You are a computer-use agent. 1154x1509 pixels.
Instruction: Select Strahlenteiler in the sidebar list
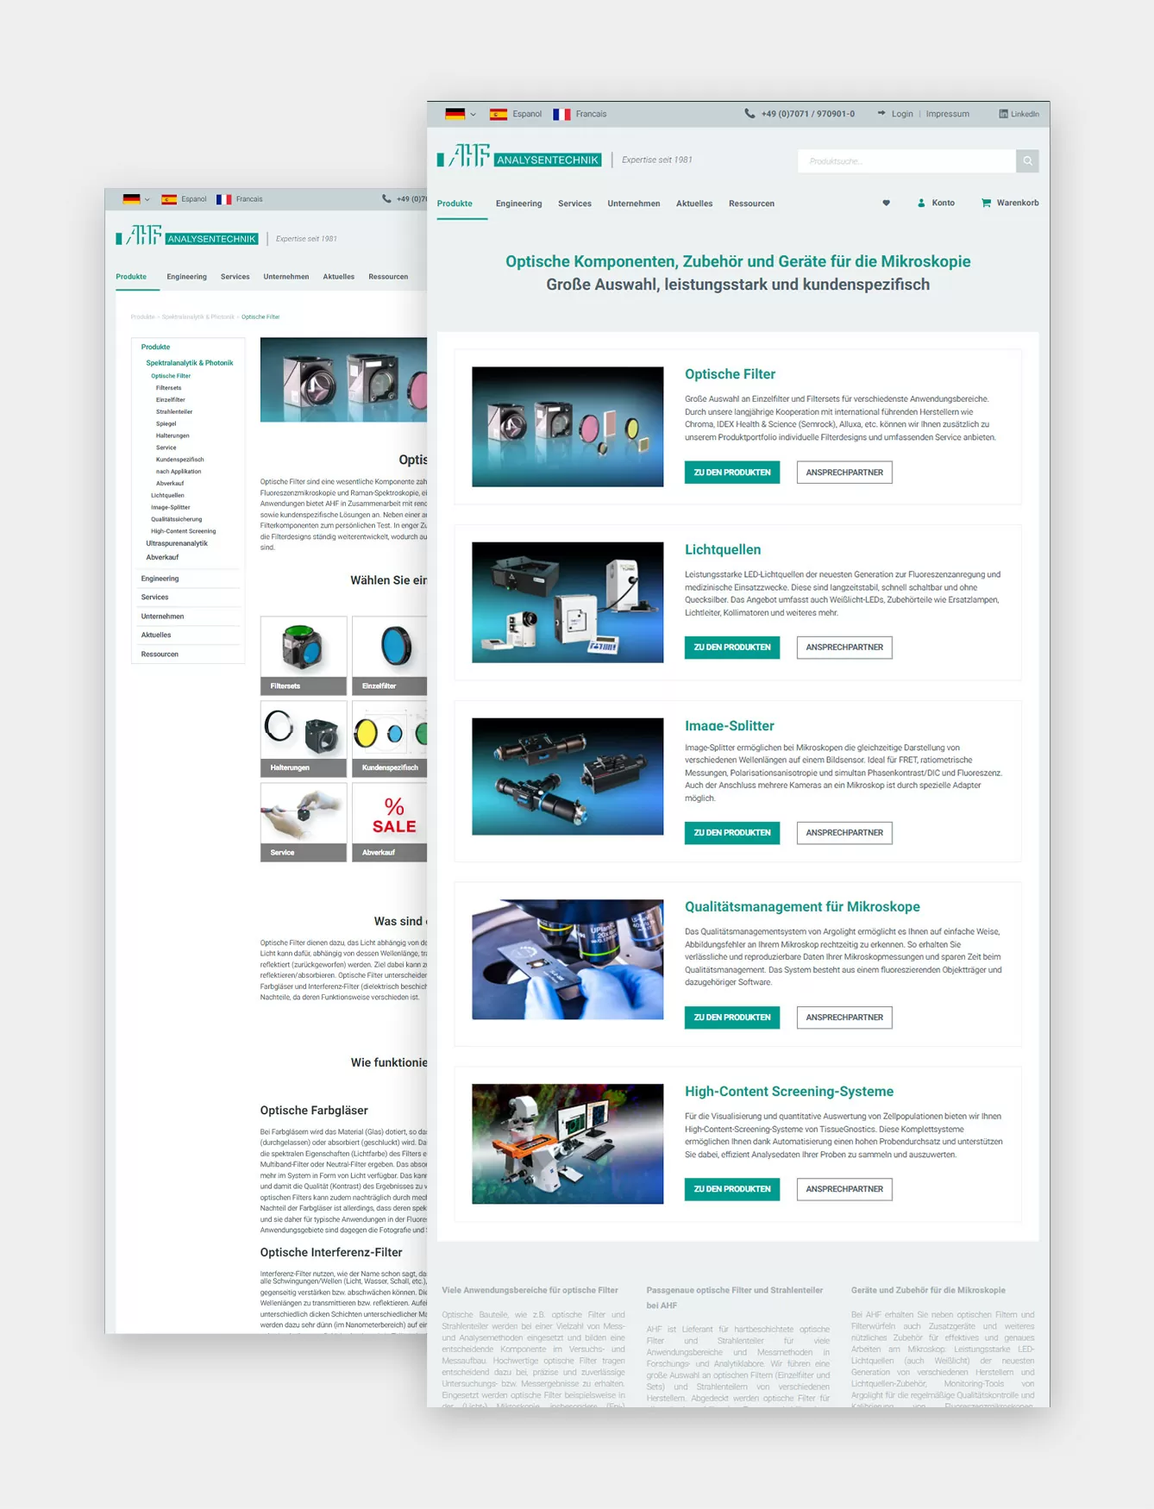(x=174, y=412)
